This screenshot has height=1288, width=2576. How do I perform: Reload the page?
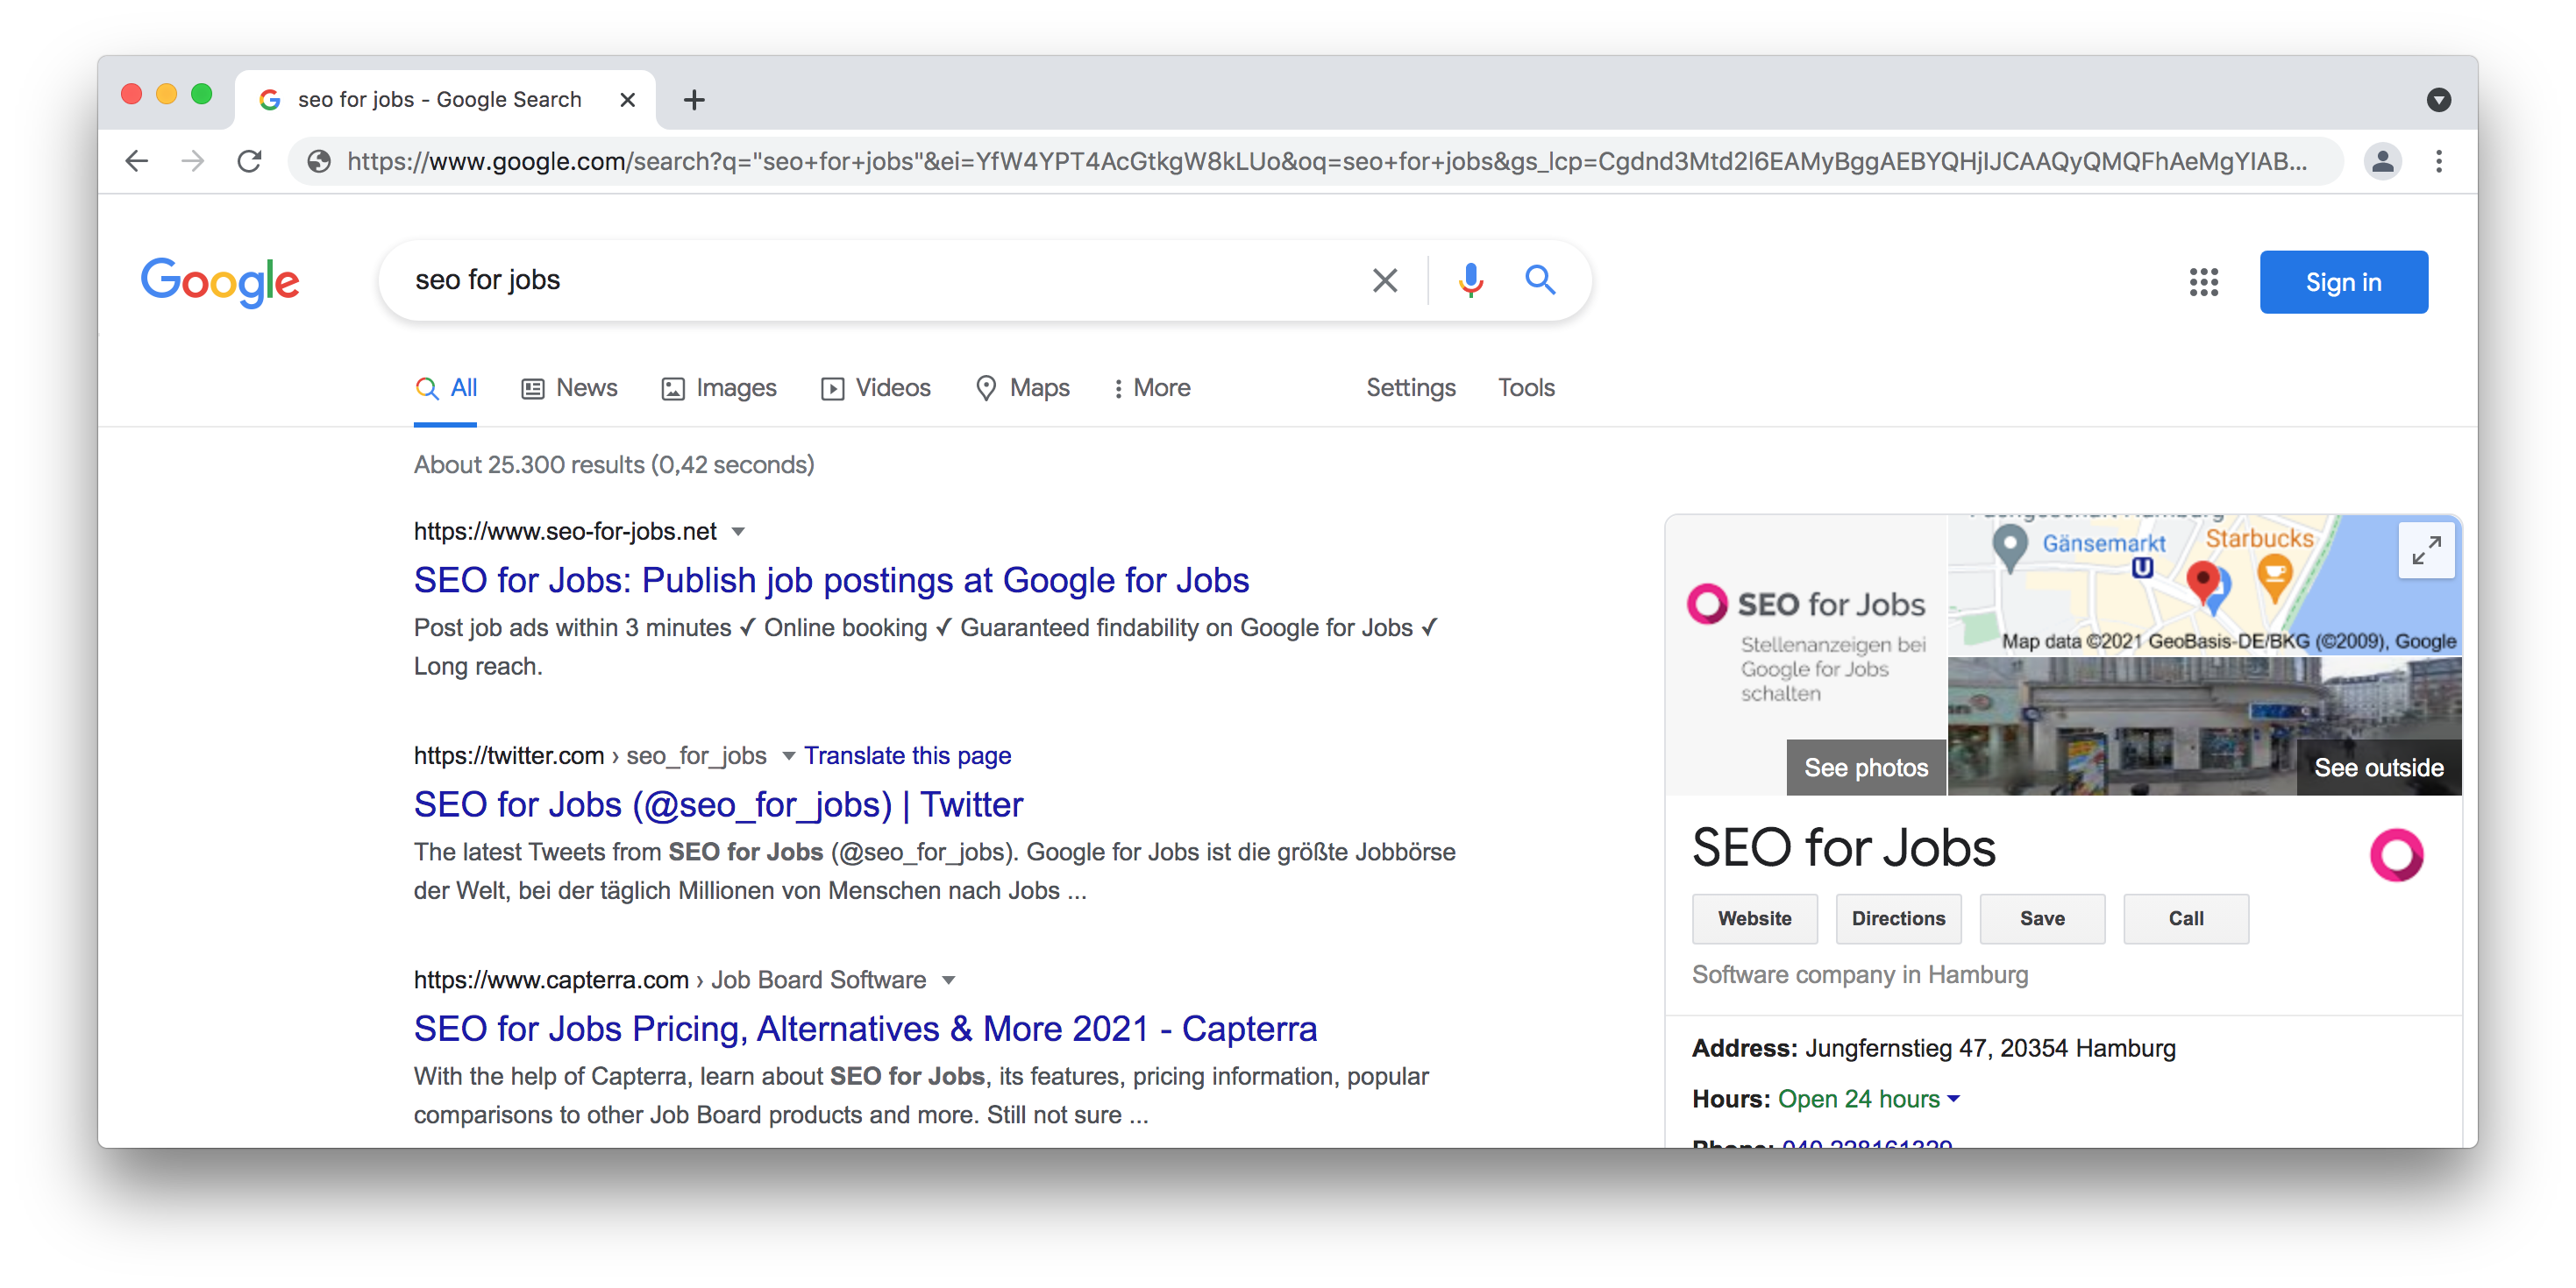[x=249, y=161]
